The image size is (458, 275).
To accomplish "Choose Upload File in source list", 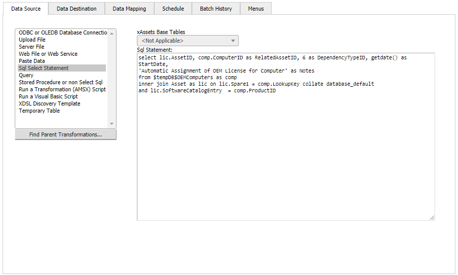I will pos(62,40).
